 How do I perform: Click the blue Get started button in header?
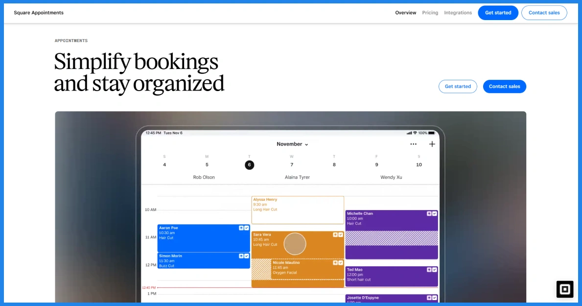[498, 13]
